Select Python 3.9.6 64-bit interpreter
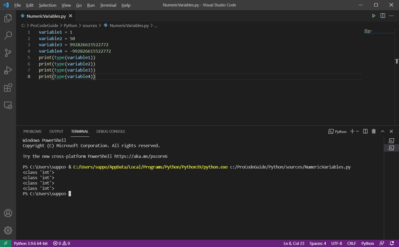The height and width of the screenshot is (247, 399). [31, 243]
